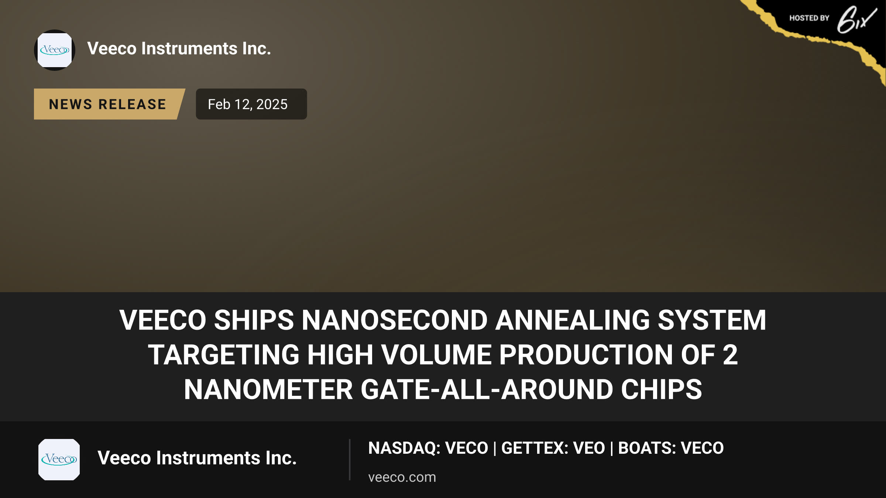Click the NASDAQ: VECO ticker text
This screenshot has width=886, height=498.
[x=428, y=448]
